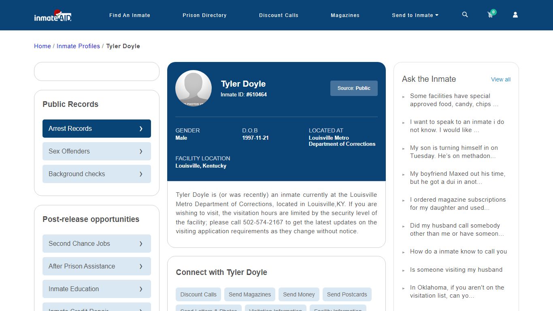
Task: Click the Tyler Doyle profile name heading
Action: point(243,84)
